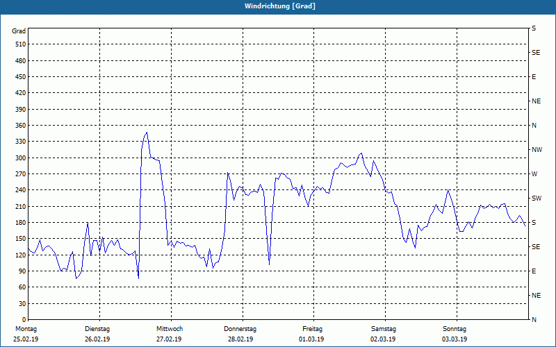
Task: Click the 'Sonntag' day label
Action: (x=455, y=329)
